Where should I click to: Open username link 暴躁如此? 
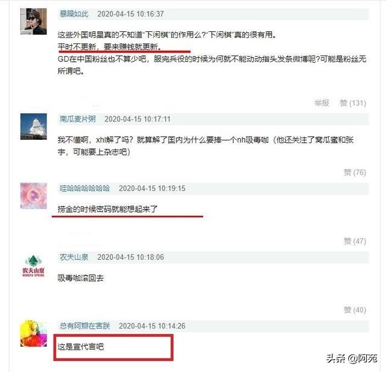[x=74, y=14]
